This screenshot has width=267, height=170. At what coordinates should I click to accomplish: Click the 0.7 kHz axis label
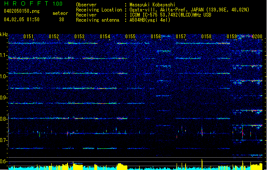click(4, 140)
